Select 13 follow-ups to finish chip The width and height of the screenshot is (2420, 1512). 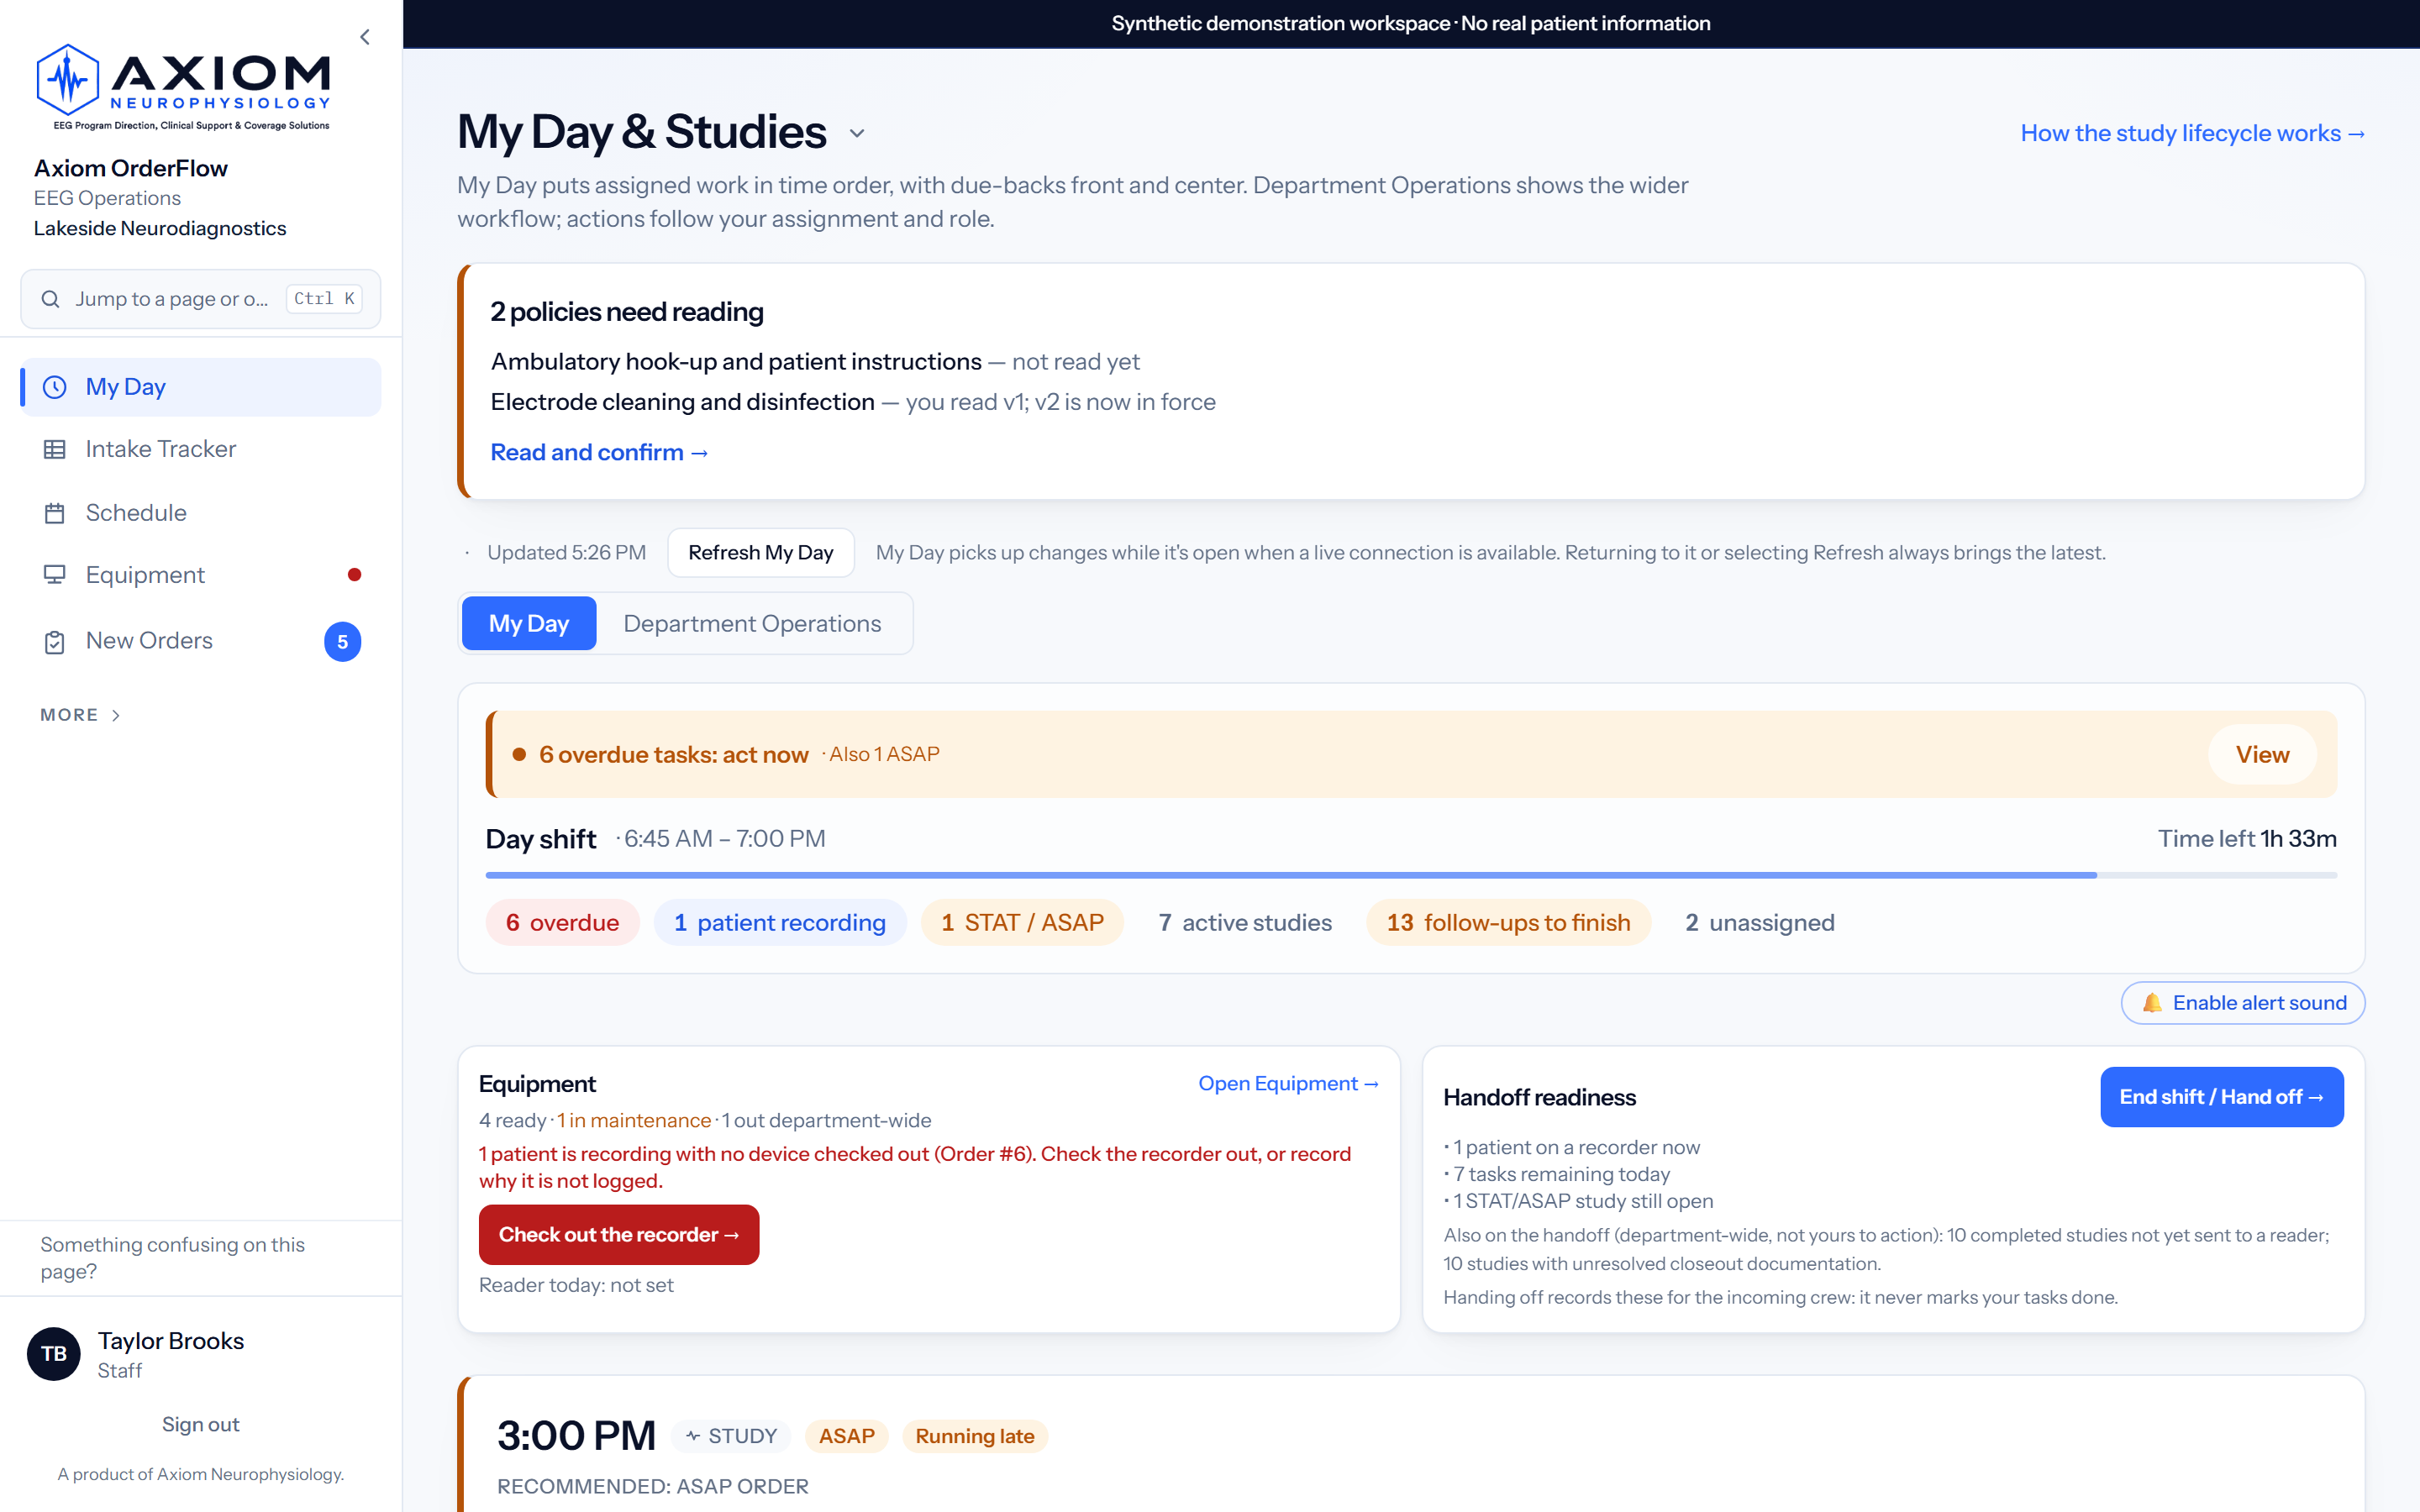click(x=1508, y=923)
